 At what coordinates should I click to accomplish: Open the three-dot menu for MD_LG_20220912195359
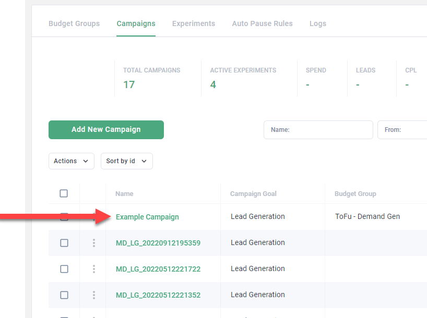tap(94, 243)
